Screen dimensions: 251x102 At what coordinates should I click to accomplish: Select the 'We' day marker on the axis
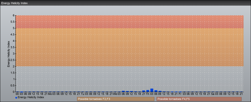[115, 94]
